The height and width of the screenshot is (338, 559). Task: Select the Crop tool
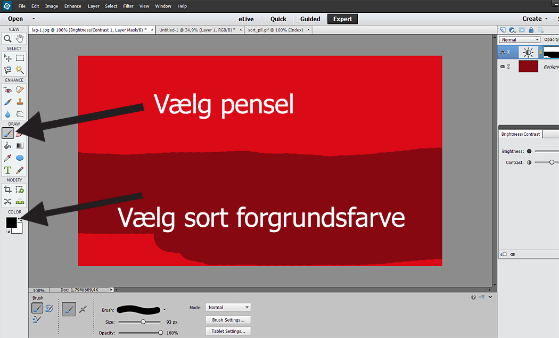coord(8,189)
